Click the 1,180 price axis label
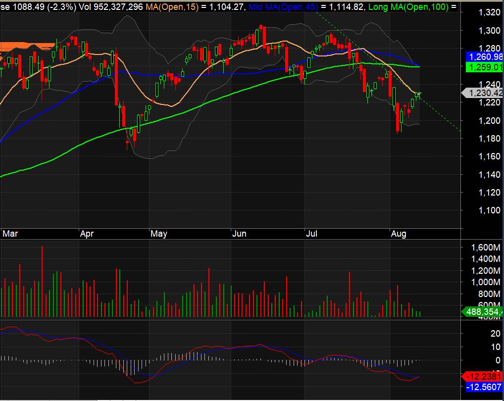504x401 pixels. pos(489,139)
